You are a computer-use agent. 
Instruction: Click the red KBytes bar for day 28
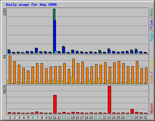click(132, 111)
